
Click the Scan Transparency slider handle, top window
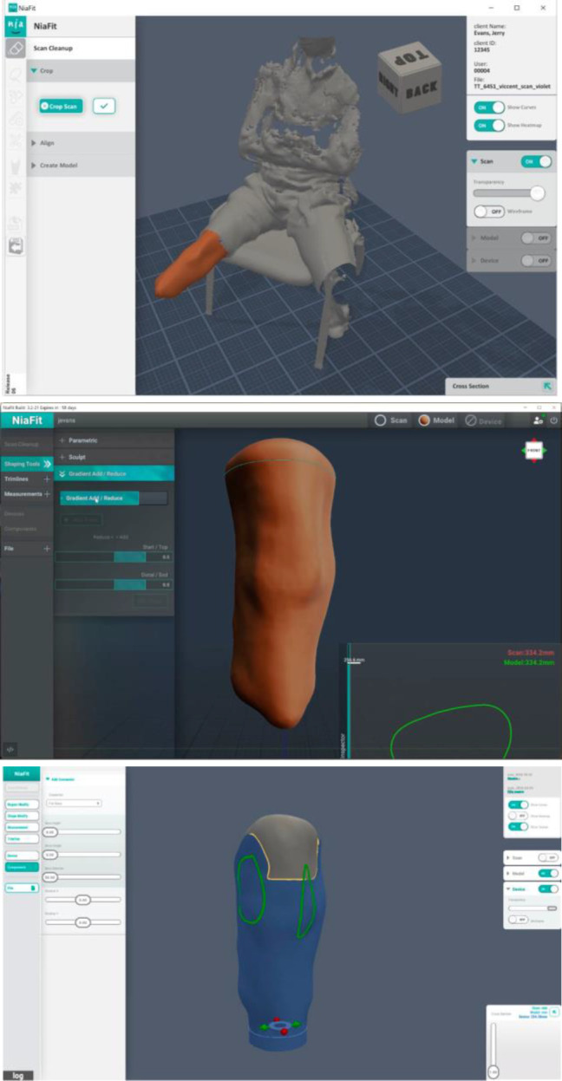click(537, 193)
